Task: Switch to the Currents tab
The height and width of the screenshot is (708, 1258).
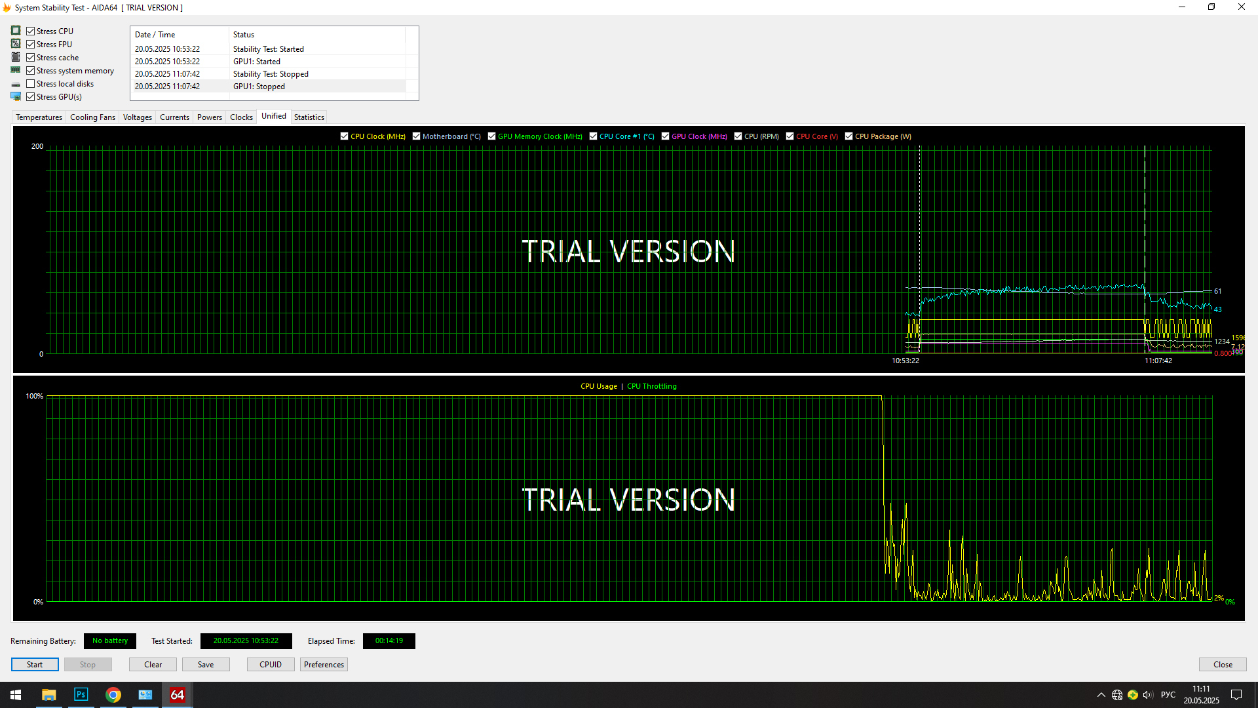Action: tap(174, 117)
